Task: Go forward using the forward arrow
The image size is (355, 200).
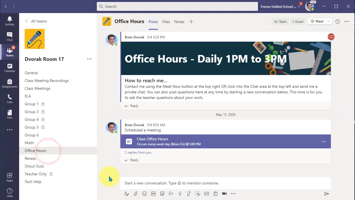Action: (x=14, y=6)
